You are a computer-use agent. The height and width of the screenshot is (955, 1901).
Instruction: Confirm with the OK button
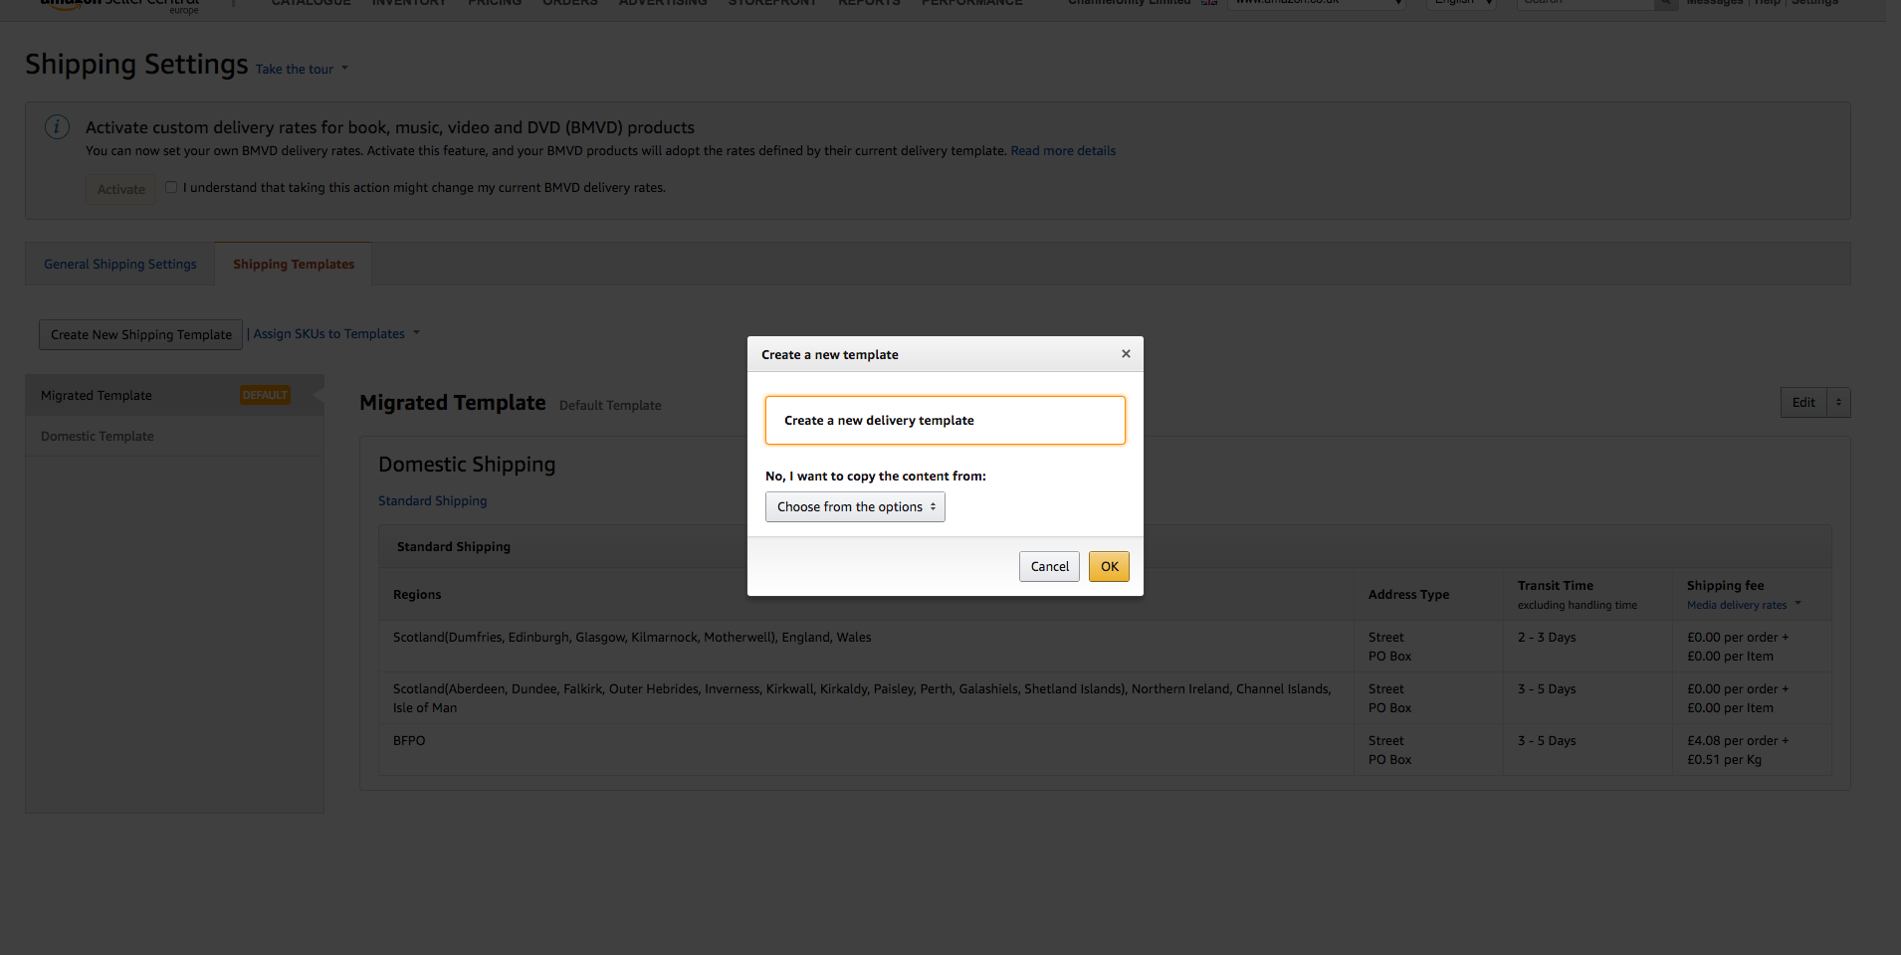click(1109, 566)
